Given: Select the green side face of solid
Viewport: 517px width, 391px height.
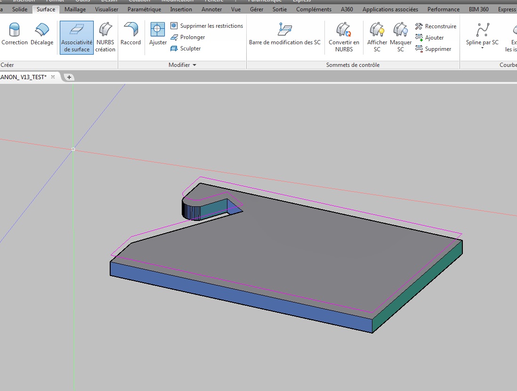Looking at the screenshot, I should click(x=418, y=286).
